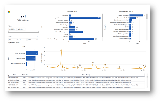Click the 271 Total Messages card

23,18
